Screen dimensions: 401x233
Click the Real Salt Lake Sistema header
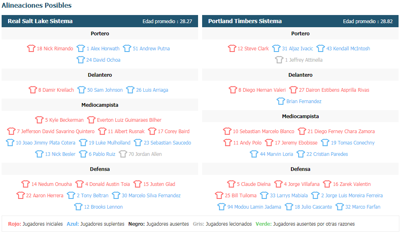click(100, 21)
